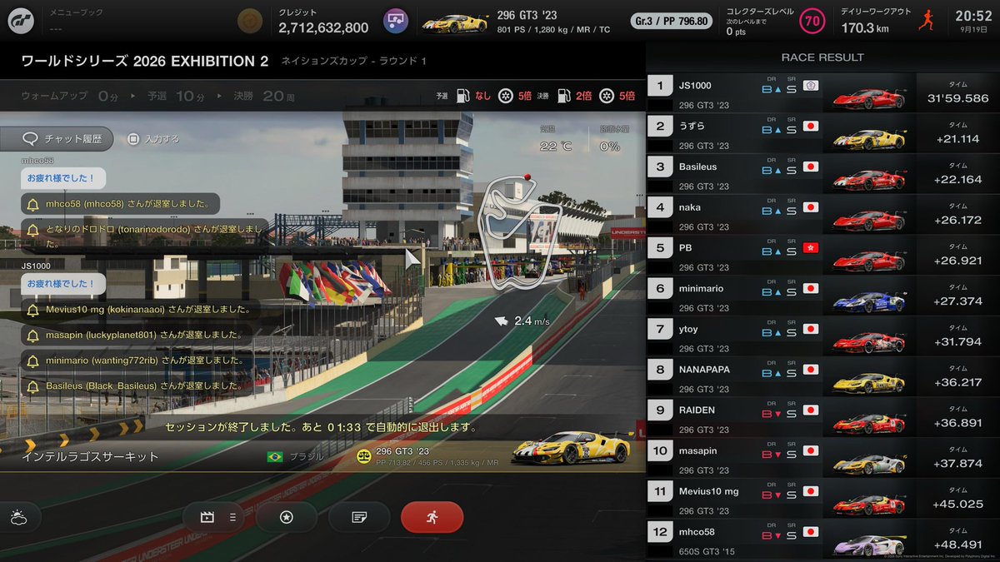The width and height of the screenshot is (1000, 562).
Task: Click the wind speed 2.4 m/s indicator
Action: click(x=522, y=321)
